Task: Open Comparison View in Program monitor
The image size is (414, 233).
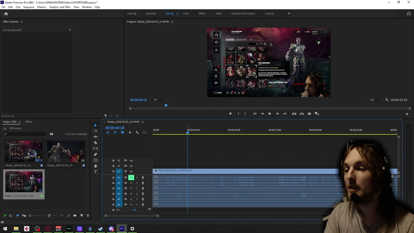Action: (x=317, y=114)
